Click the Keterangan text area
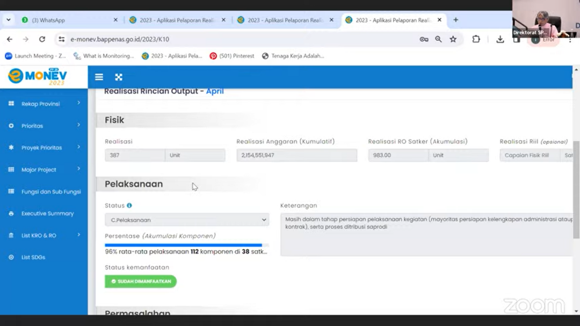Viewport: 580px width, 326px height. (x=427, y=234)
